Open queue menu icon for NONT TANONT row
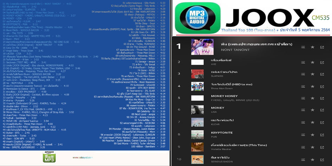Image resolution: width=332 pixels, height=166 pixels. coord(303,47)
